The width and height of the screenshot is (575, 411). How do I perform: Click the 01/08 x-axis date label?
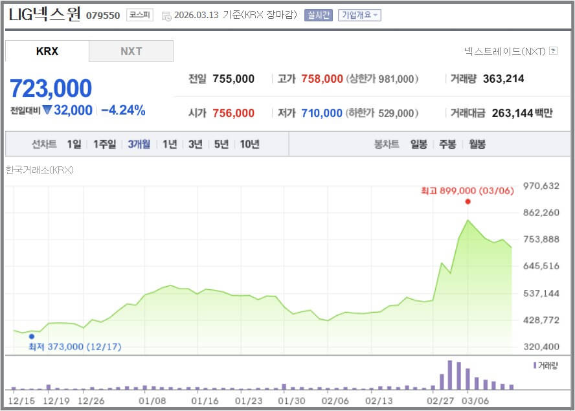click(x=152, y=401)
